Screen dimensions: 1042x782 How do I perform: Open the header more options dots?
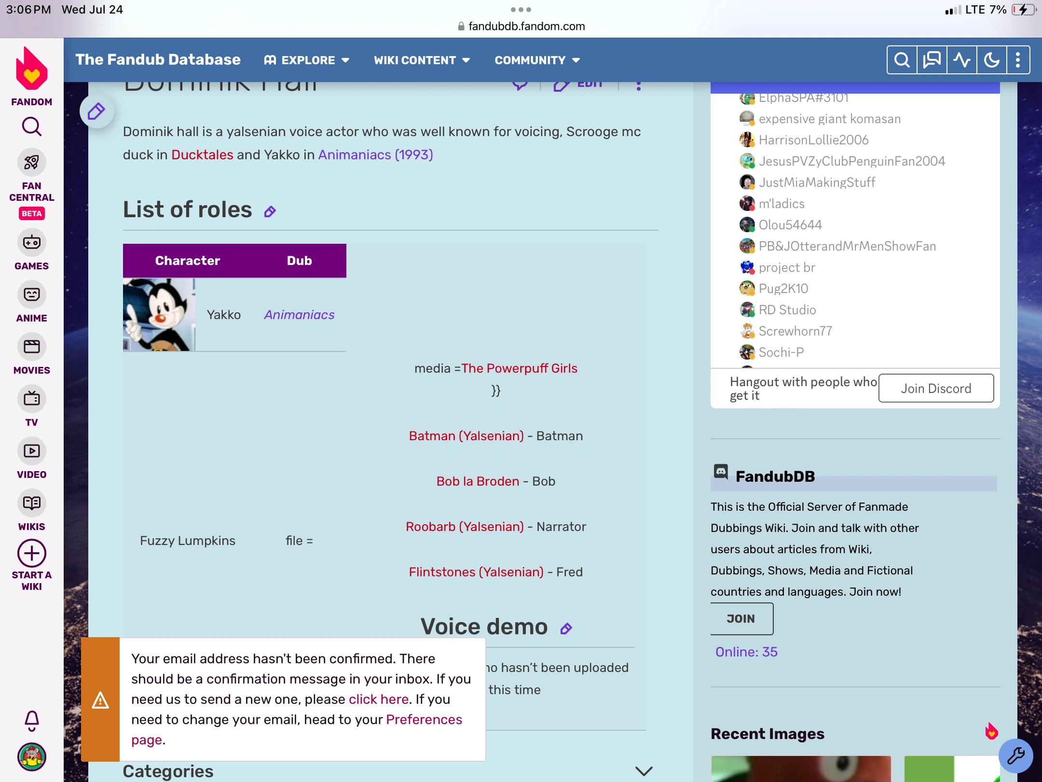[1018, 60]
